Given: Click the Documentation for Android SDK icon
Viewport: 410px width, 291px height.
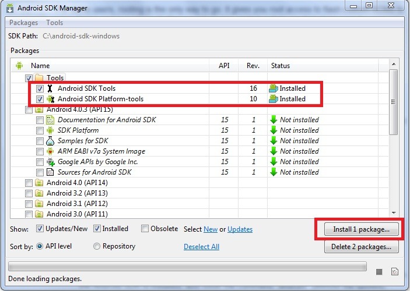Looking at the screenshot, I should pyautogui.click(x=51, y=120).
